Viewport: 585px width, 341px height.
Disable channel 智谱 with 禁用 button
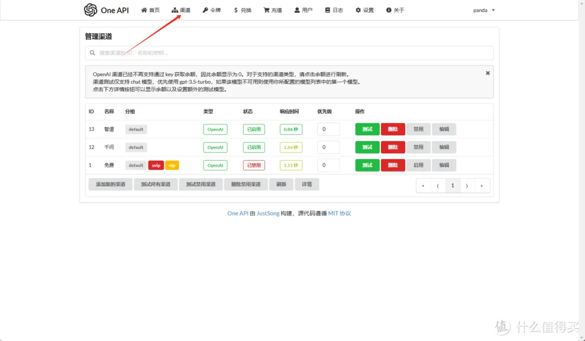418,129
